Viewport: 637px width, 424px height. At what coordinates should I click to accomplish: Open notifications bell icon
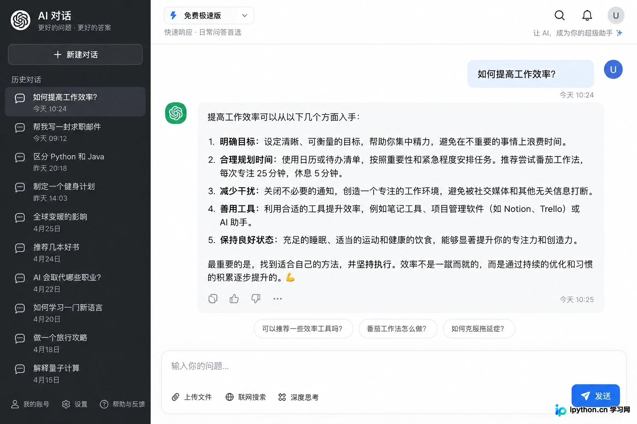pyautogui.click(x=587, y=16)
